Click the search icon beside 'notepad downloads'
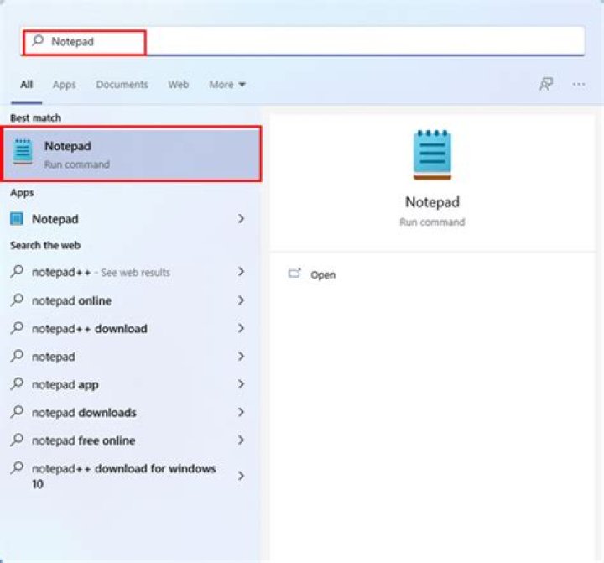The height and width of the screenshot is (563, 604). (x=17, y=412)
